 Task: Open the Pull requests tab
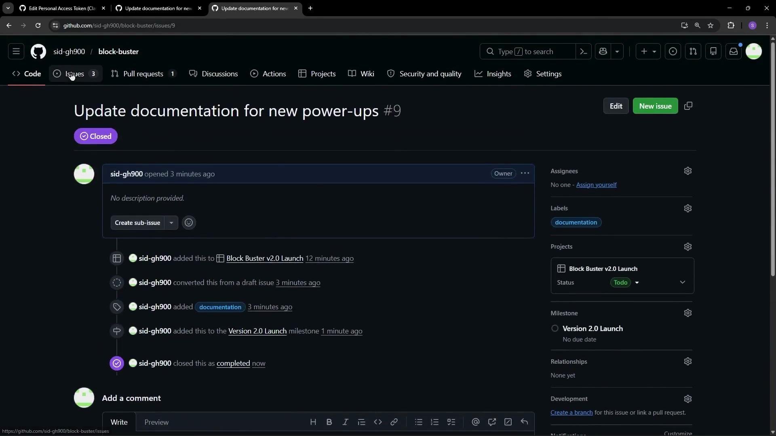tap(143, 74)
